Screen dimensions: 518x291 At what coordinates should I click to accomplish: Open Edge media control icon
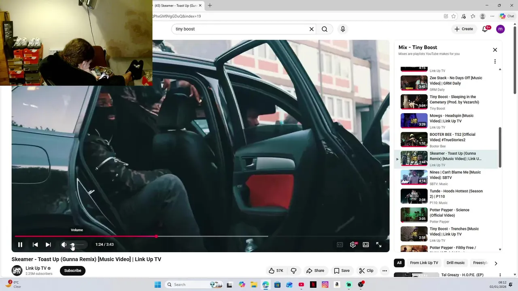tap(463, 16)
